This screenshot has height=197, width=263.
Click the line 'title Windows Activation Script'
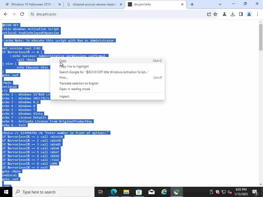click(x=31, y=29)
